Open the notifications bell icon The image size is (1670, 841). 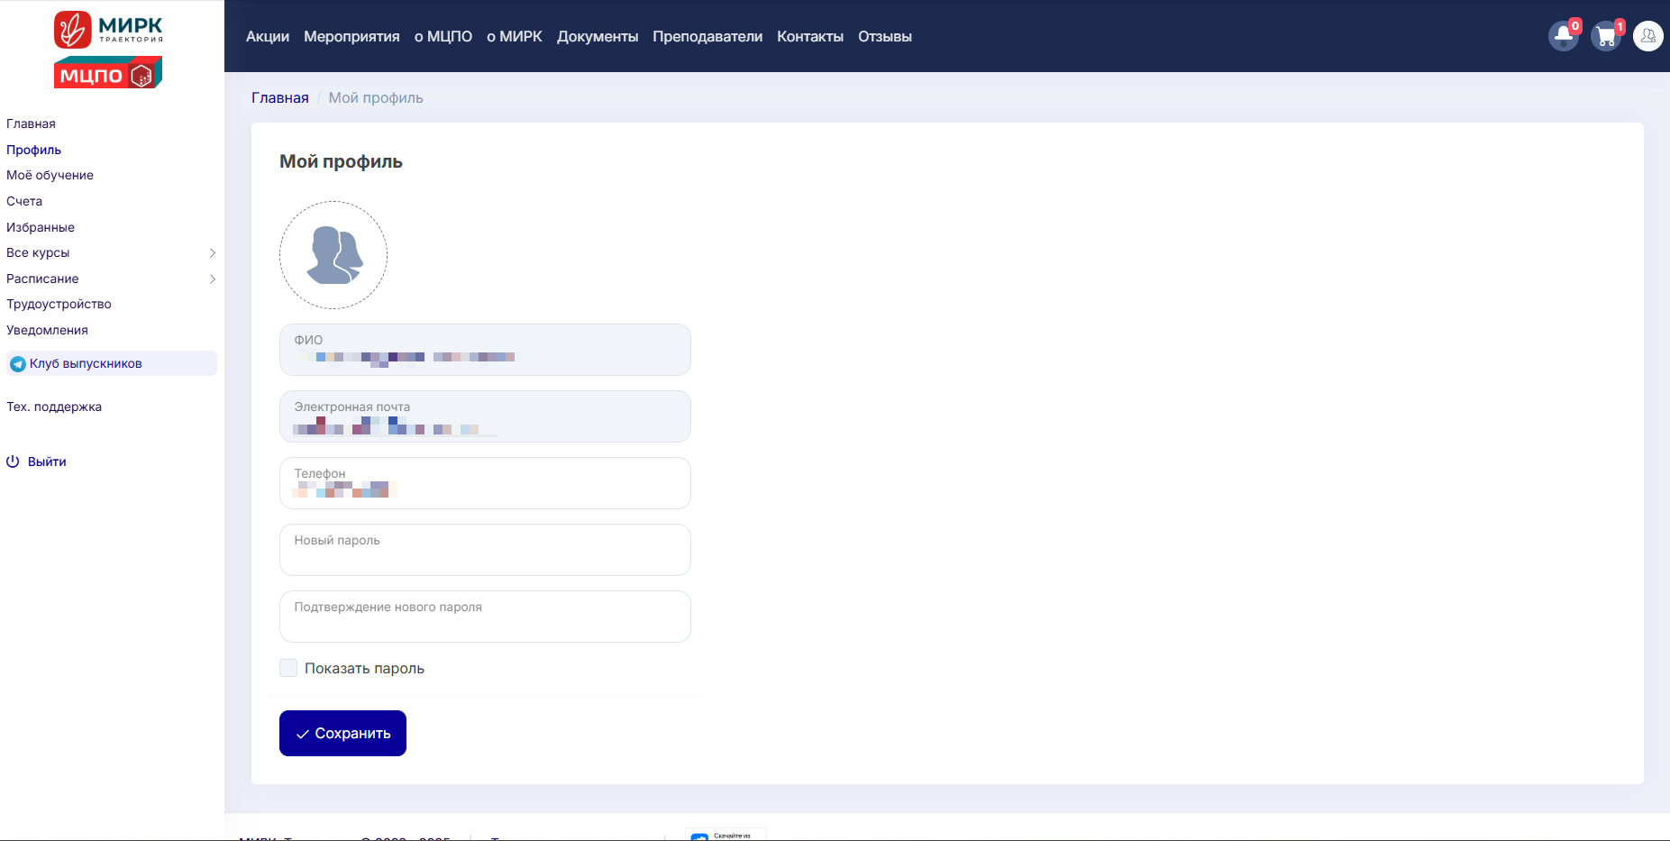(1564, 36)
